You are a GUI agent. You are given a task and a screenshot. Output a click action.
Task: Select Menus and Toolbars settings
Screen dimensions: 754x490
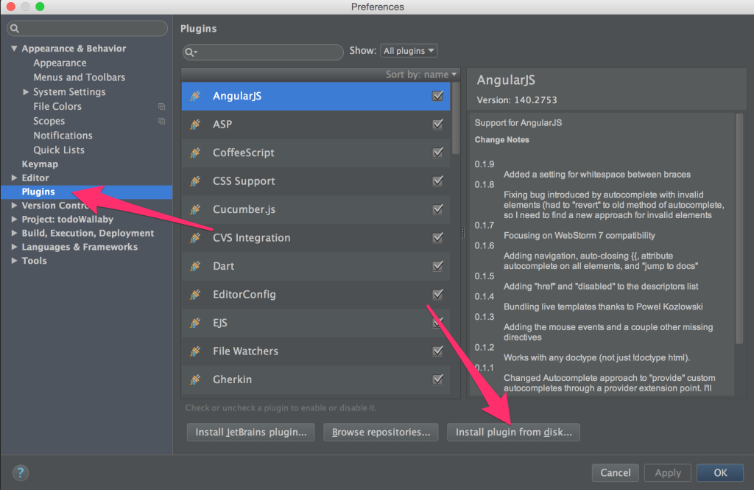[x=79, y=77]
